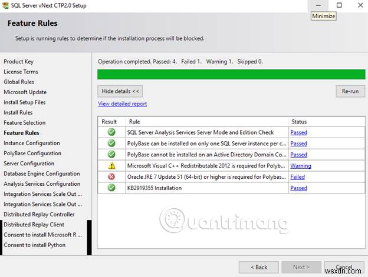Select PolyBase Configuration step
Viewport: 368px width, 277px height.
click(x=32, y=153)
